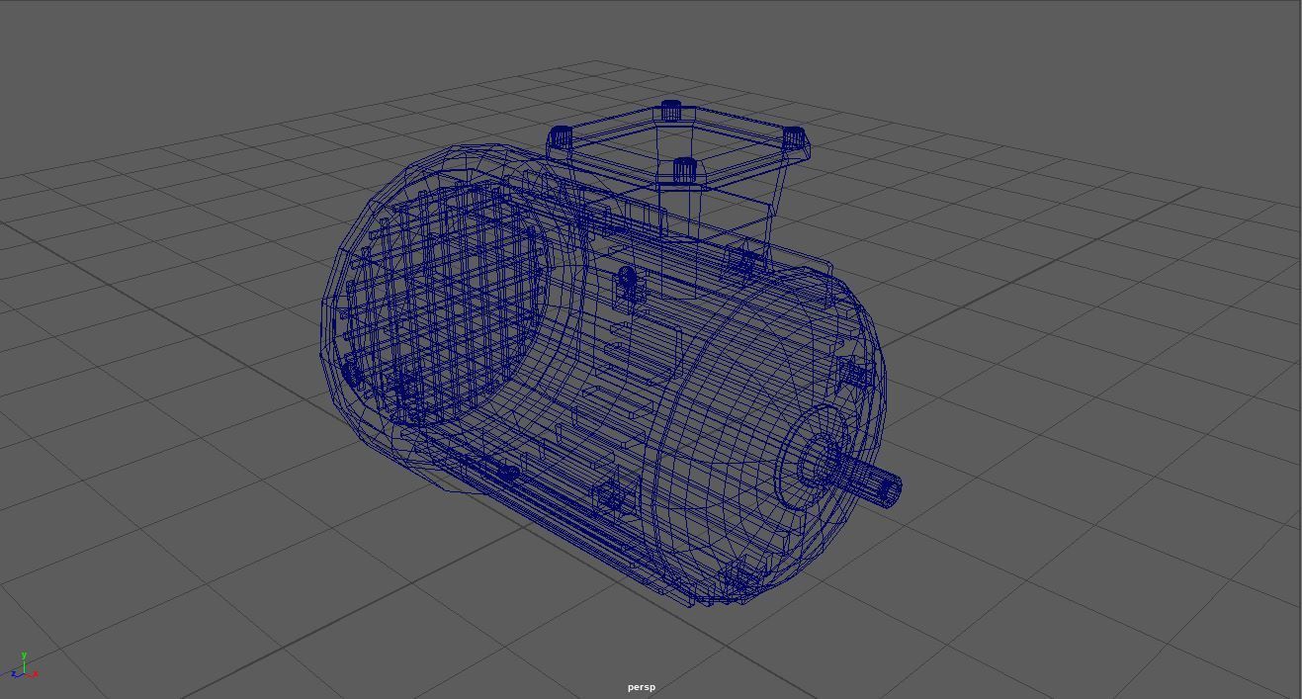Click the XYZ axis orientation gizmo
1302x699 pixels.
point(24,666)
